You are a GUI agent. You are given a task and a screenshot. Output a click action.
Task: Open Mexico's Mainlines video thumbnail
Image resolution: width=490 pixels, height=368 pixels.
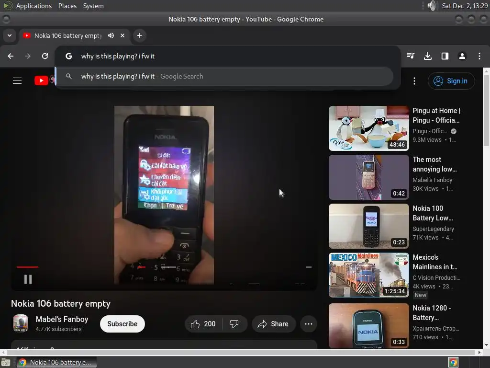(369, 275)
